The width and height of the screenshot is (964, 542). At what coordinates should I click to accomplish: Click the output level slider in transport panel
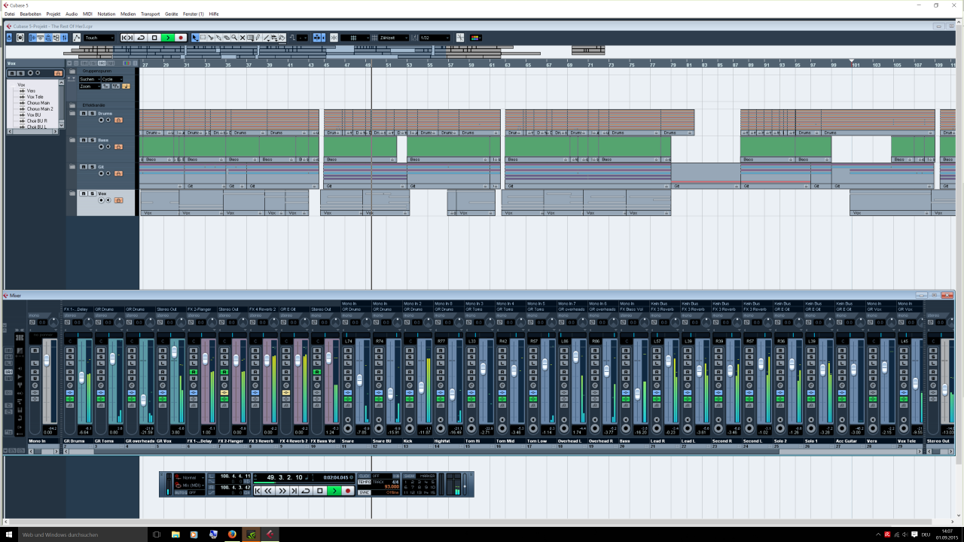tap(465, 485)
